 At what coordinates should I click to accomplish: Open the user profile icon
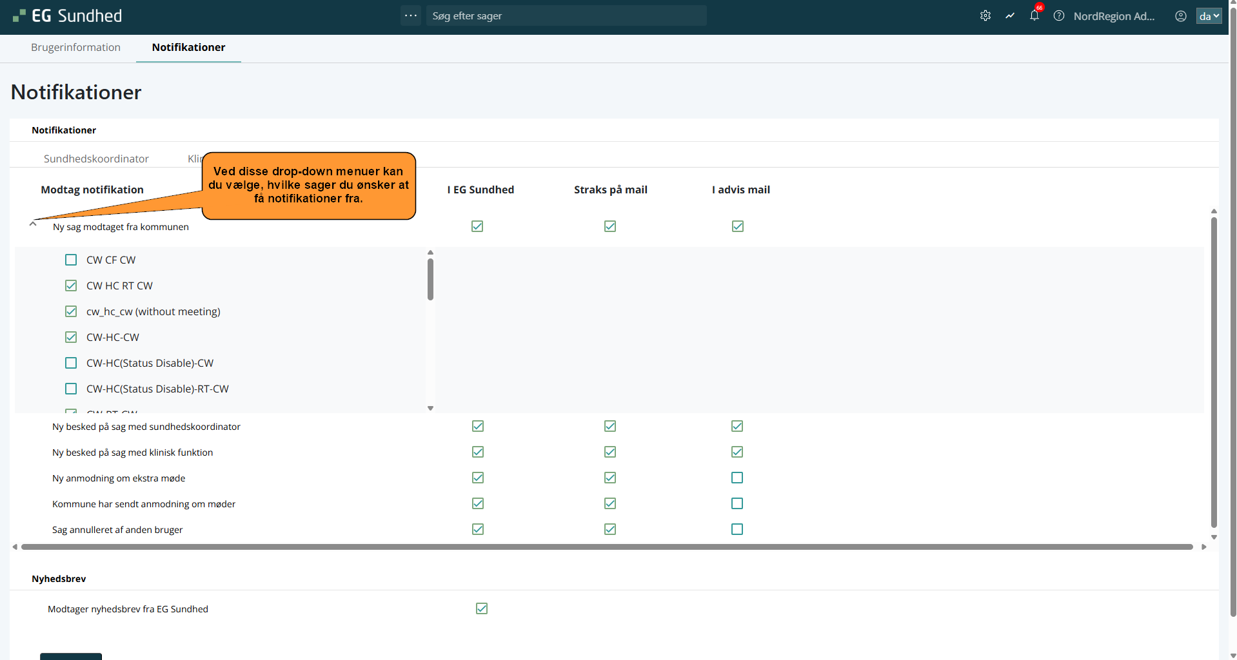(x=1180, y=16)
